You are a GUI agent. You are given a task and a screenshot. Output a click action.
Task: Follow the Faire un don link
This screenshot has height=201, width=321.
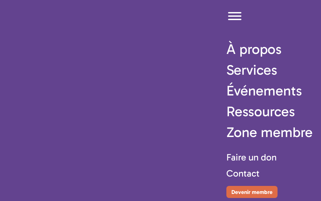tap(251, 157)
